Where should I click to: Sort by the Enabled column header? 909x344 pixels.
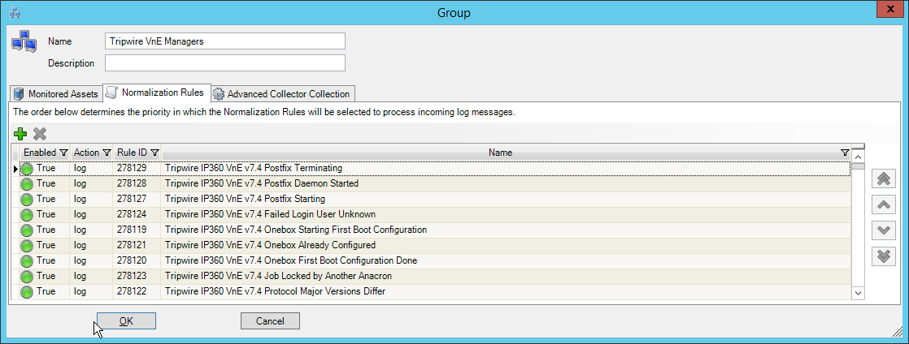tap(40, 153)
